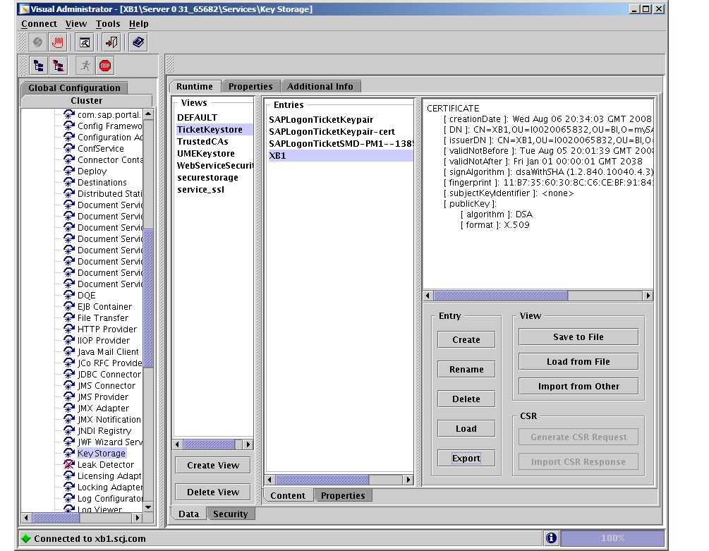Screen dimensions: 709x551
Task: Click the Deploy service icon
Action: [68, 171]
